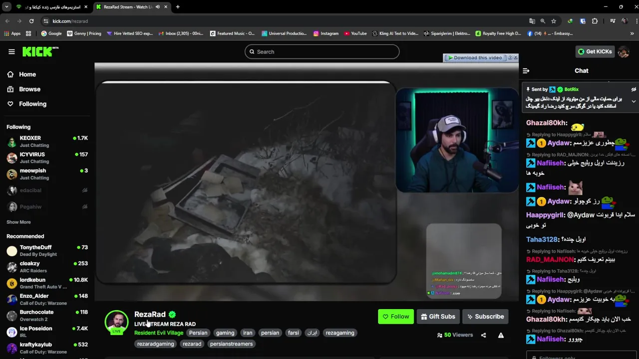Mute the RezaRad Stream tab audio
Image resolution: width=639 pixels, height=359 pixels.
158,7
